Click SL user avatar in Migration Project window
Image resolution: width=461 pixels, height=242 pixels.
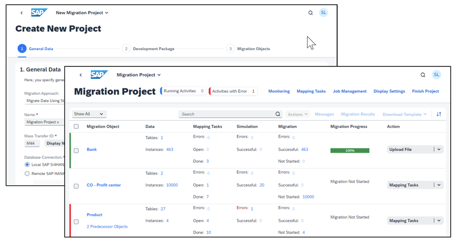(x=437, y=75)
